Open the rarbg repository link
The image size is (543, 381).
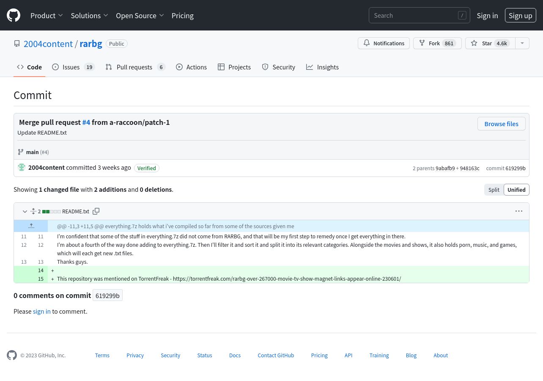[x=91, y=44]
